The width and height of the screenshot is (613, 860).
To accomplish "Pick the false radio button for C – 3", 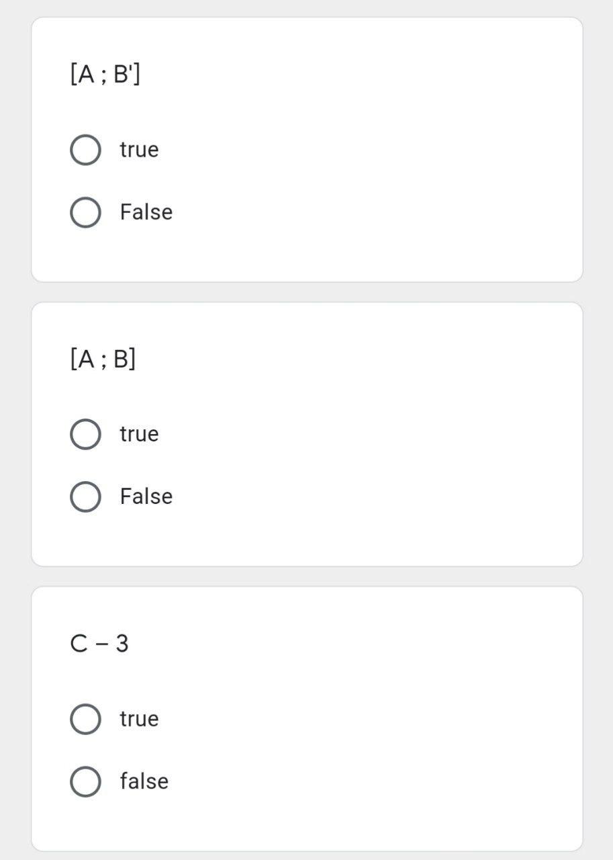I will [x=85, y=781].
